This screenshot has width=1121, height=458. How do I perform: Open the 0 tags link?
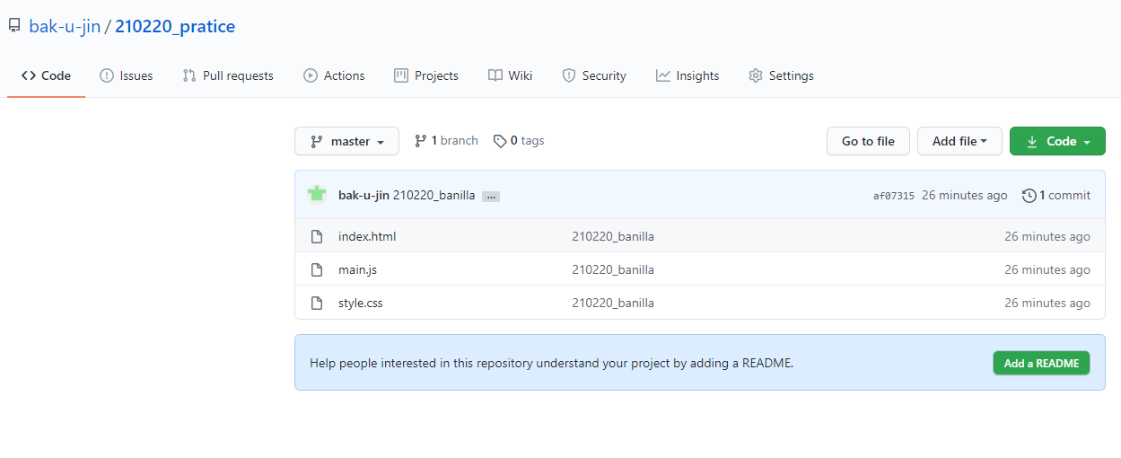pyautogui.click(x=519, y=141)
